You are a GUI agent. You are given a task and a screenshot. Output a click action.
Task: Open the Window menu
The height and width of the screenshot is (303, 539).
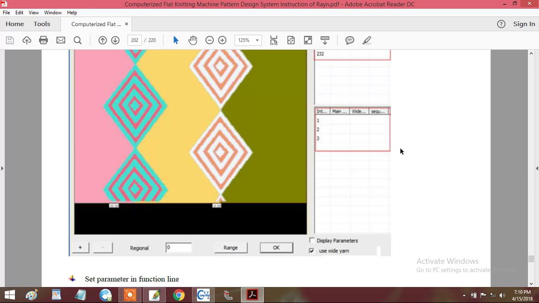coord(53,13)
